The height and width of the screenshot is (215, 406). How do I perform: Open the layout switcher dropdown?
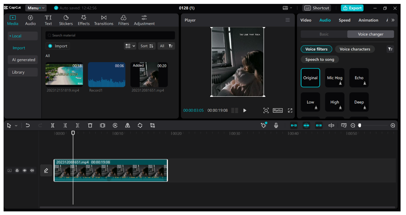click(x=287, y=8)
